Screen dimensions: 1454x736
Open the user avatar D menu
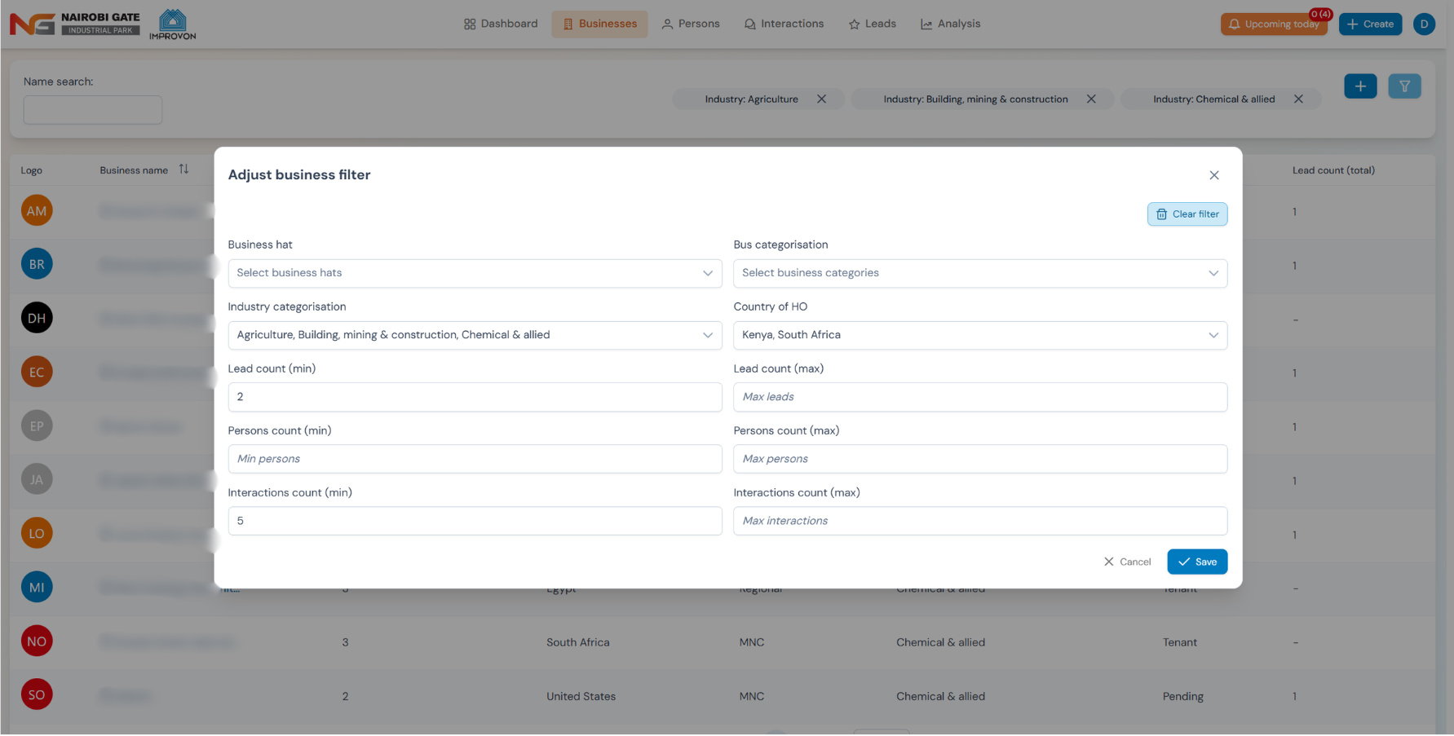(1423, 24)
